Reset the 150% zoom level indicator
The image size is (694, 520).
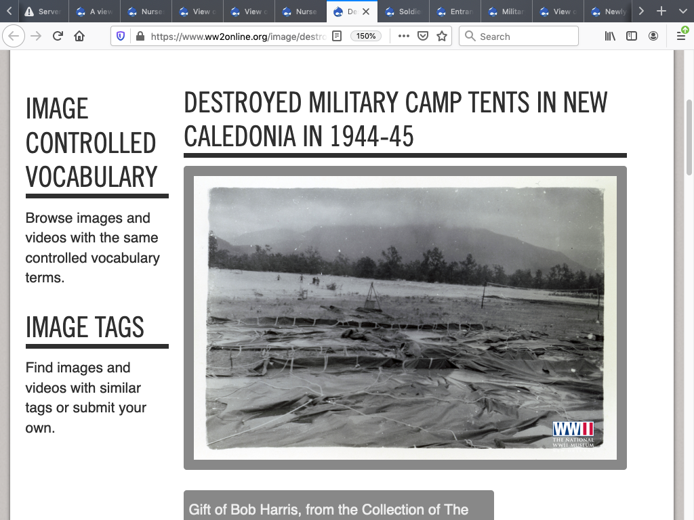coord(366,37)
